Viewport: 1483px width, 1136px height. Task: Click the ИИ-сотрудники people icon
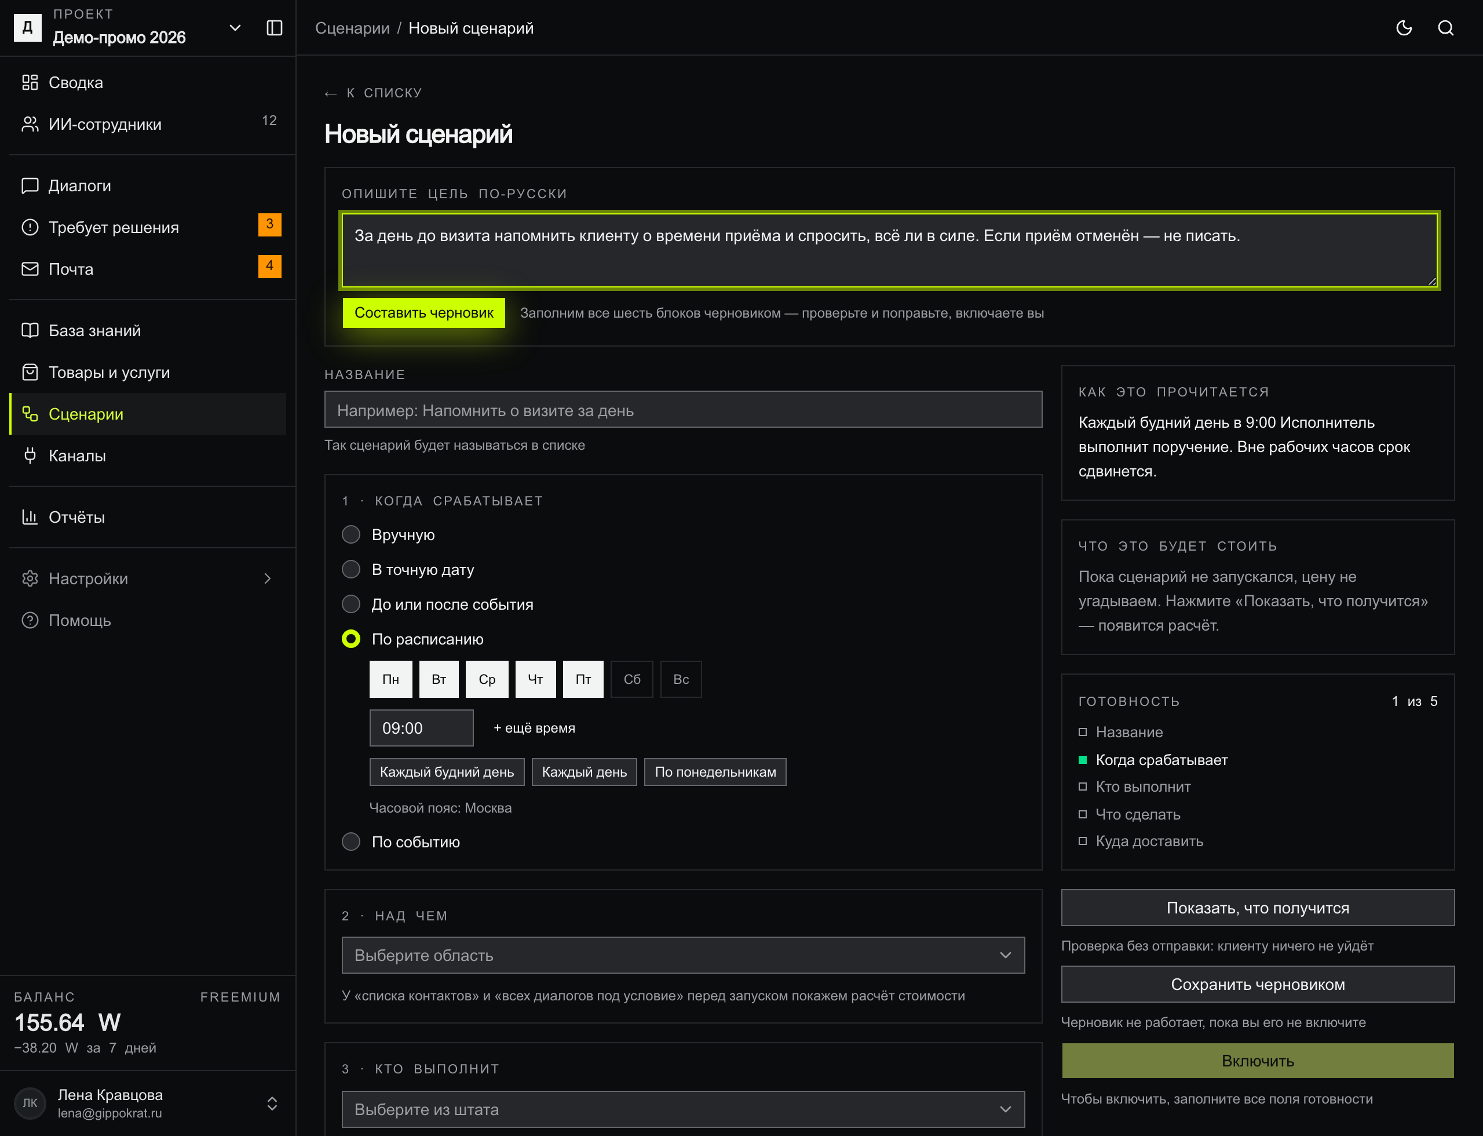[x=30, y=125]
